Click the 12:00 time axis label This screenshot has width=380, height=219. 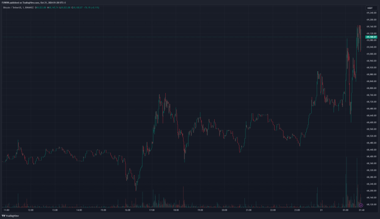point(31,210)
